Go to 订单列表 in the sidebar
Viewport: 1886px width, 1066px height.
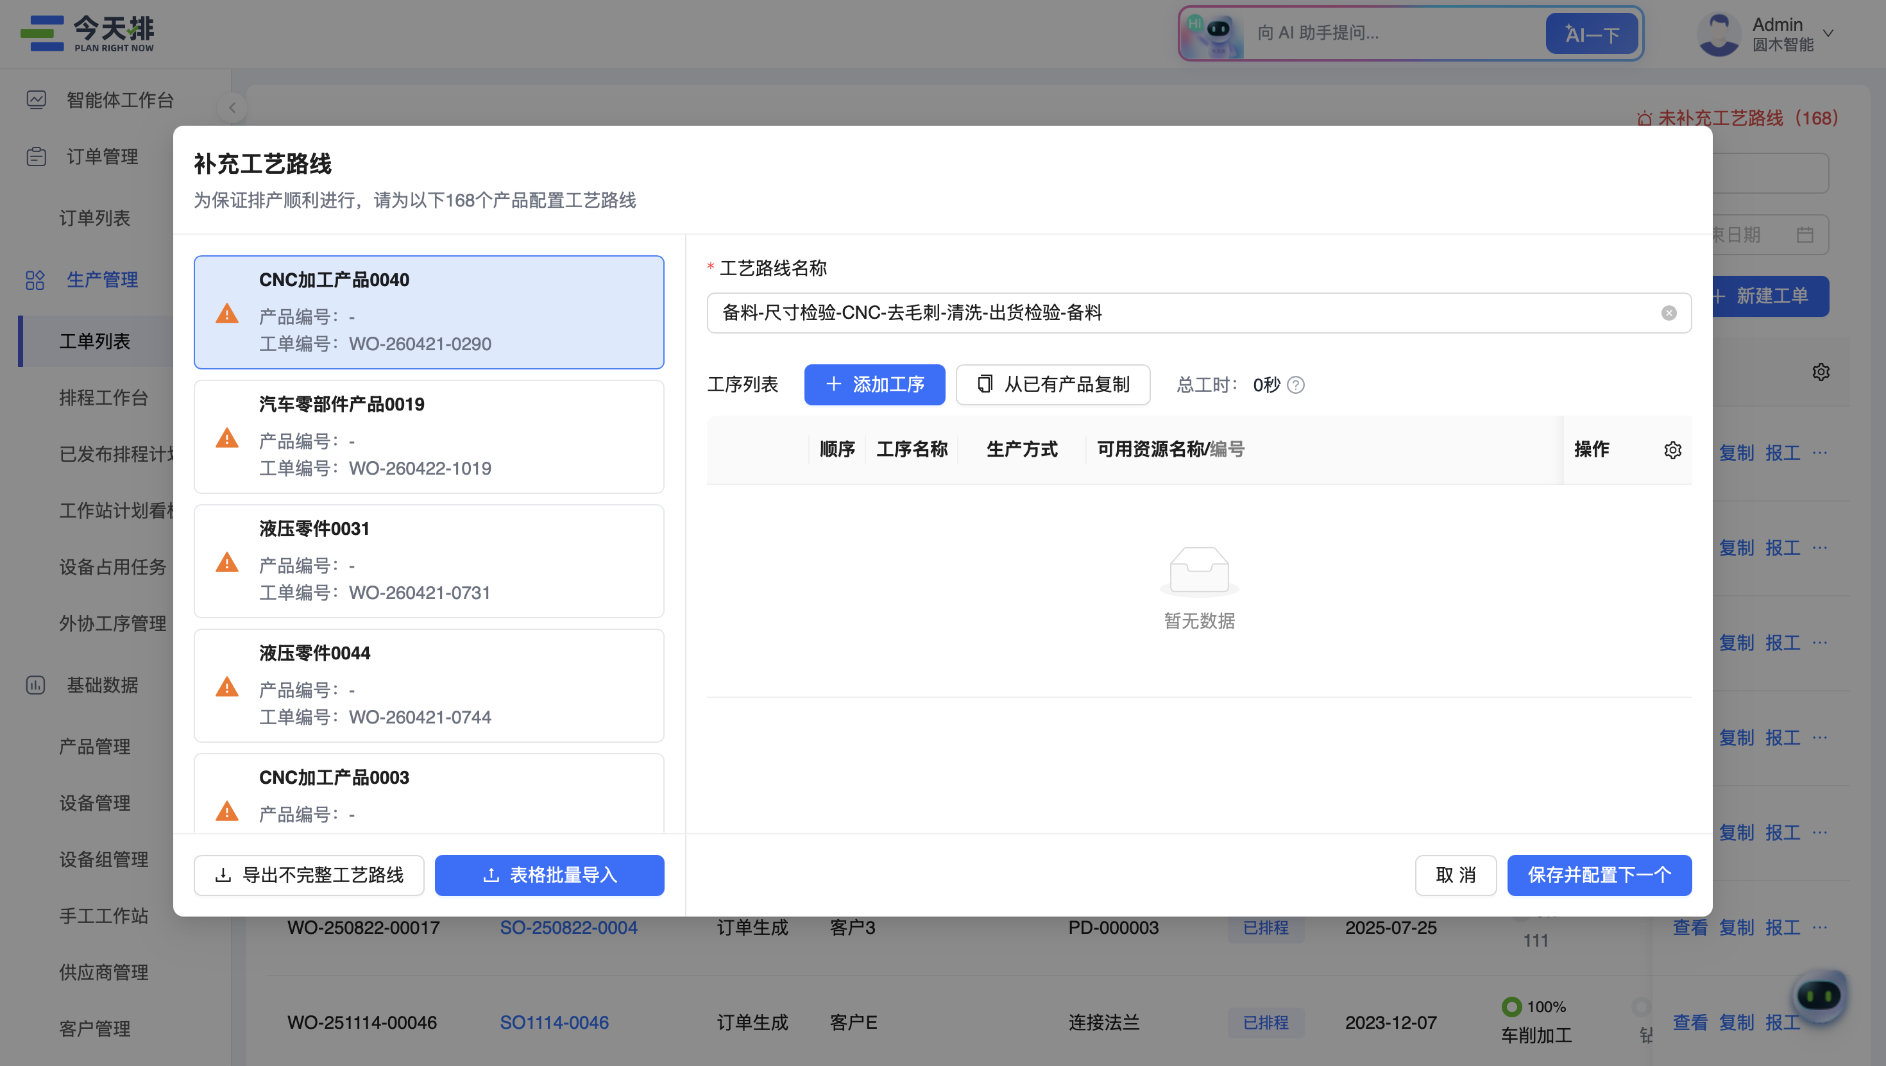point(94,217)
